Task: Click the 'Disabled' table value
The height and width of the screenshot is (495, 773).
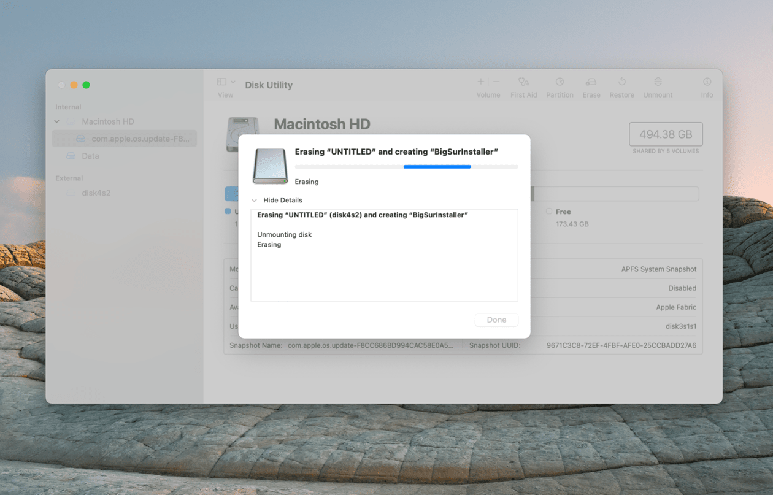Action: tap(682, 288)
